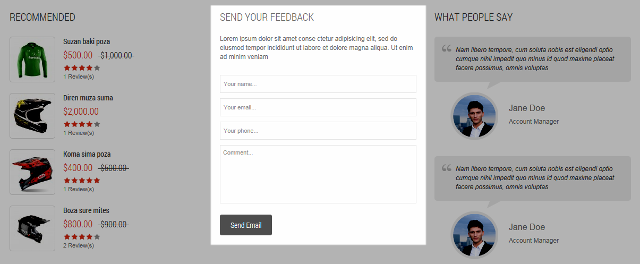Open the black helmet thumbnail for Boza sure mites
The height and width of the screenshot is (264, 640).
[32, 228]
